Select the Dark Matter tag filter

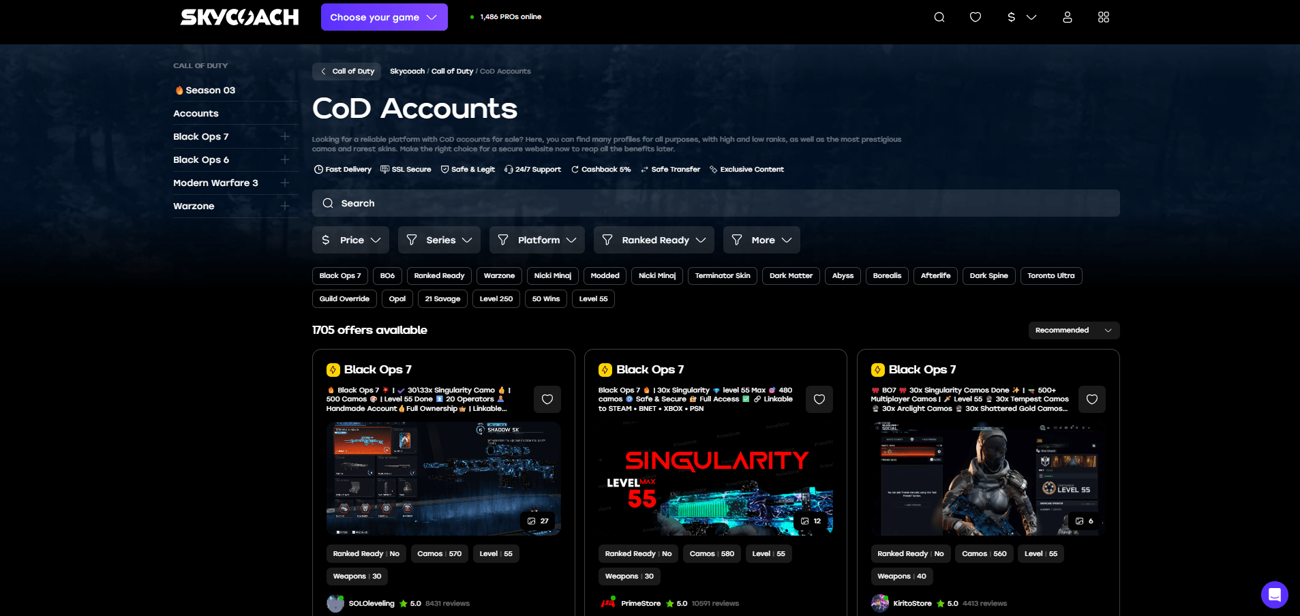pyautogui.click(x=790, y=276)
